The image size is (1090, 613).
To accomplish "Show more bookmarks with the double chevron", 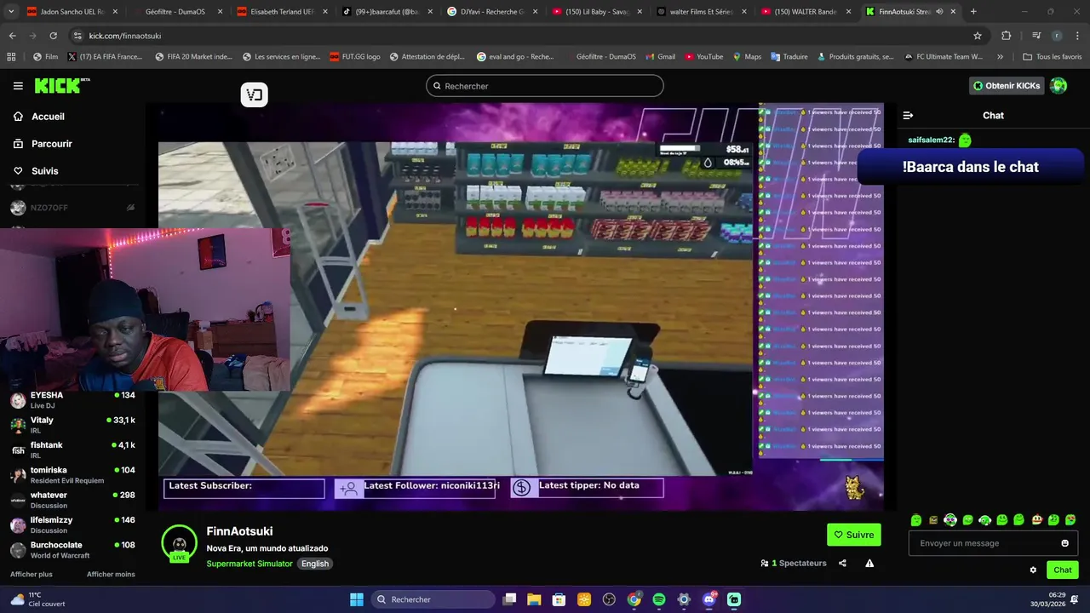I will pyautogui.click(x=1000, y=57).
